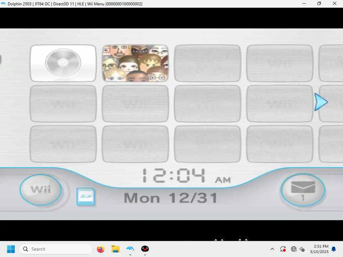This screenshot has height=257, width=343.
Task: Open File Explorer from the taskbar
Action: click(x=116, y=249)
